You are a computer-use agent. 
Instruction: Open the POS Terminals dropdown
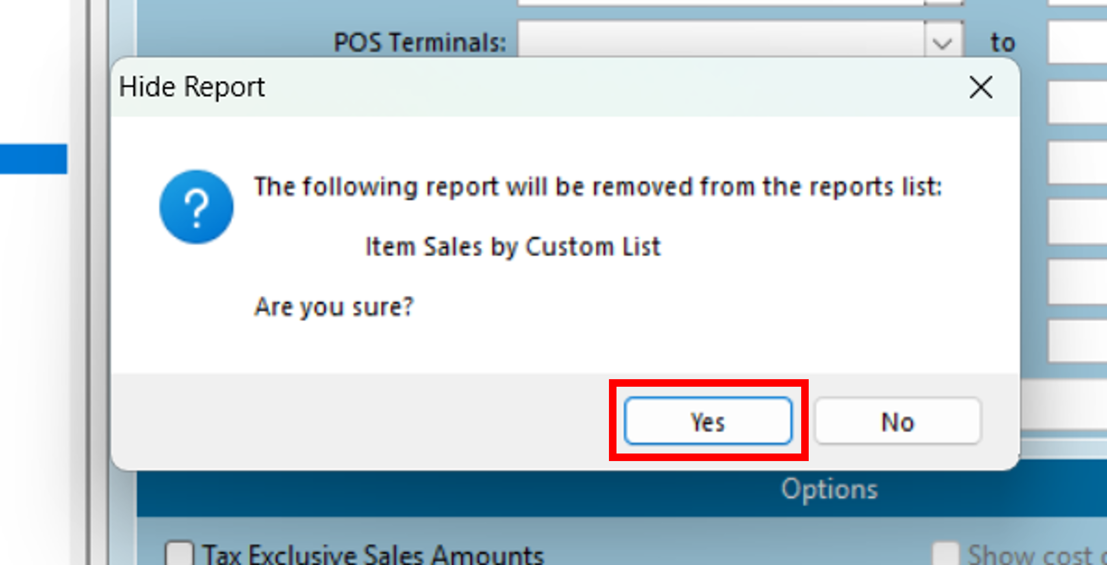942,42
